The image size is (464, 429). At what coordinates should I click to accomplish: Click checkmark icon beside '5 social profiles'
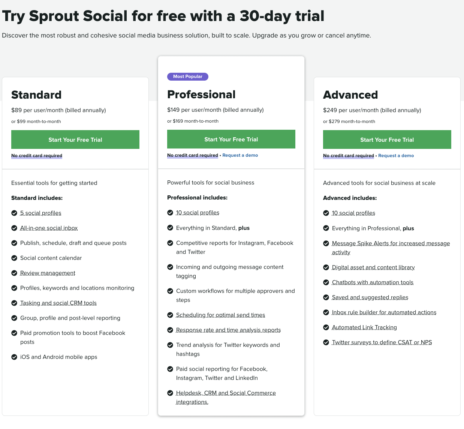pos(14,213)
